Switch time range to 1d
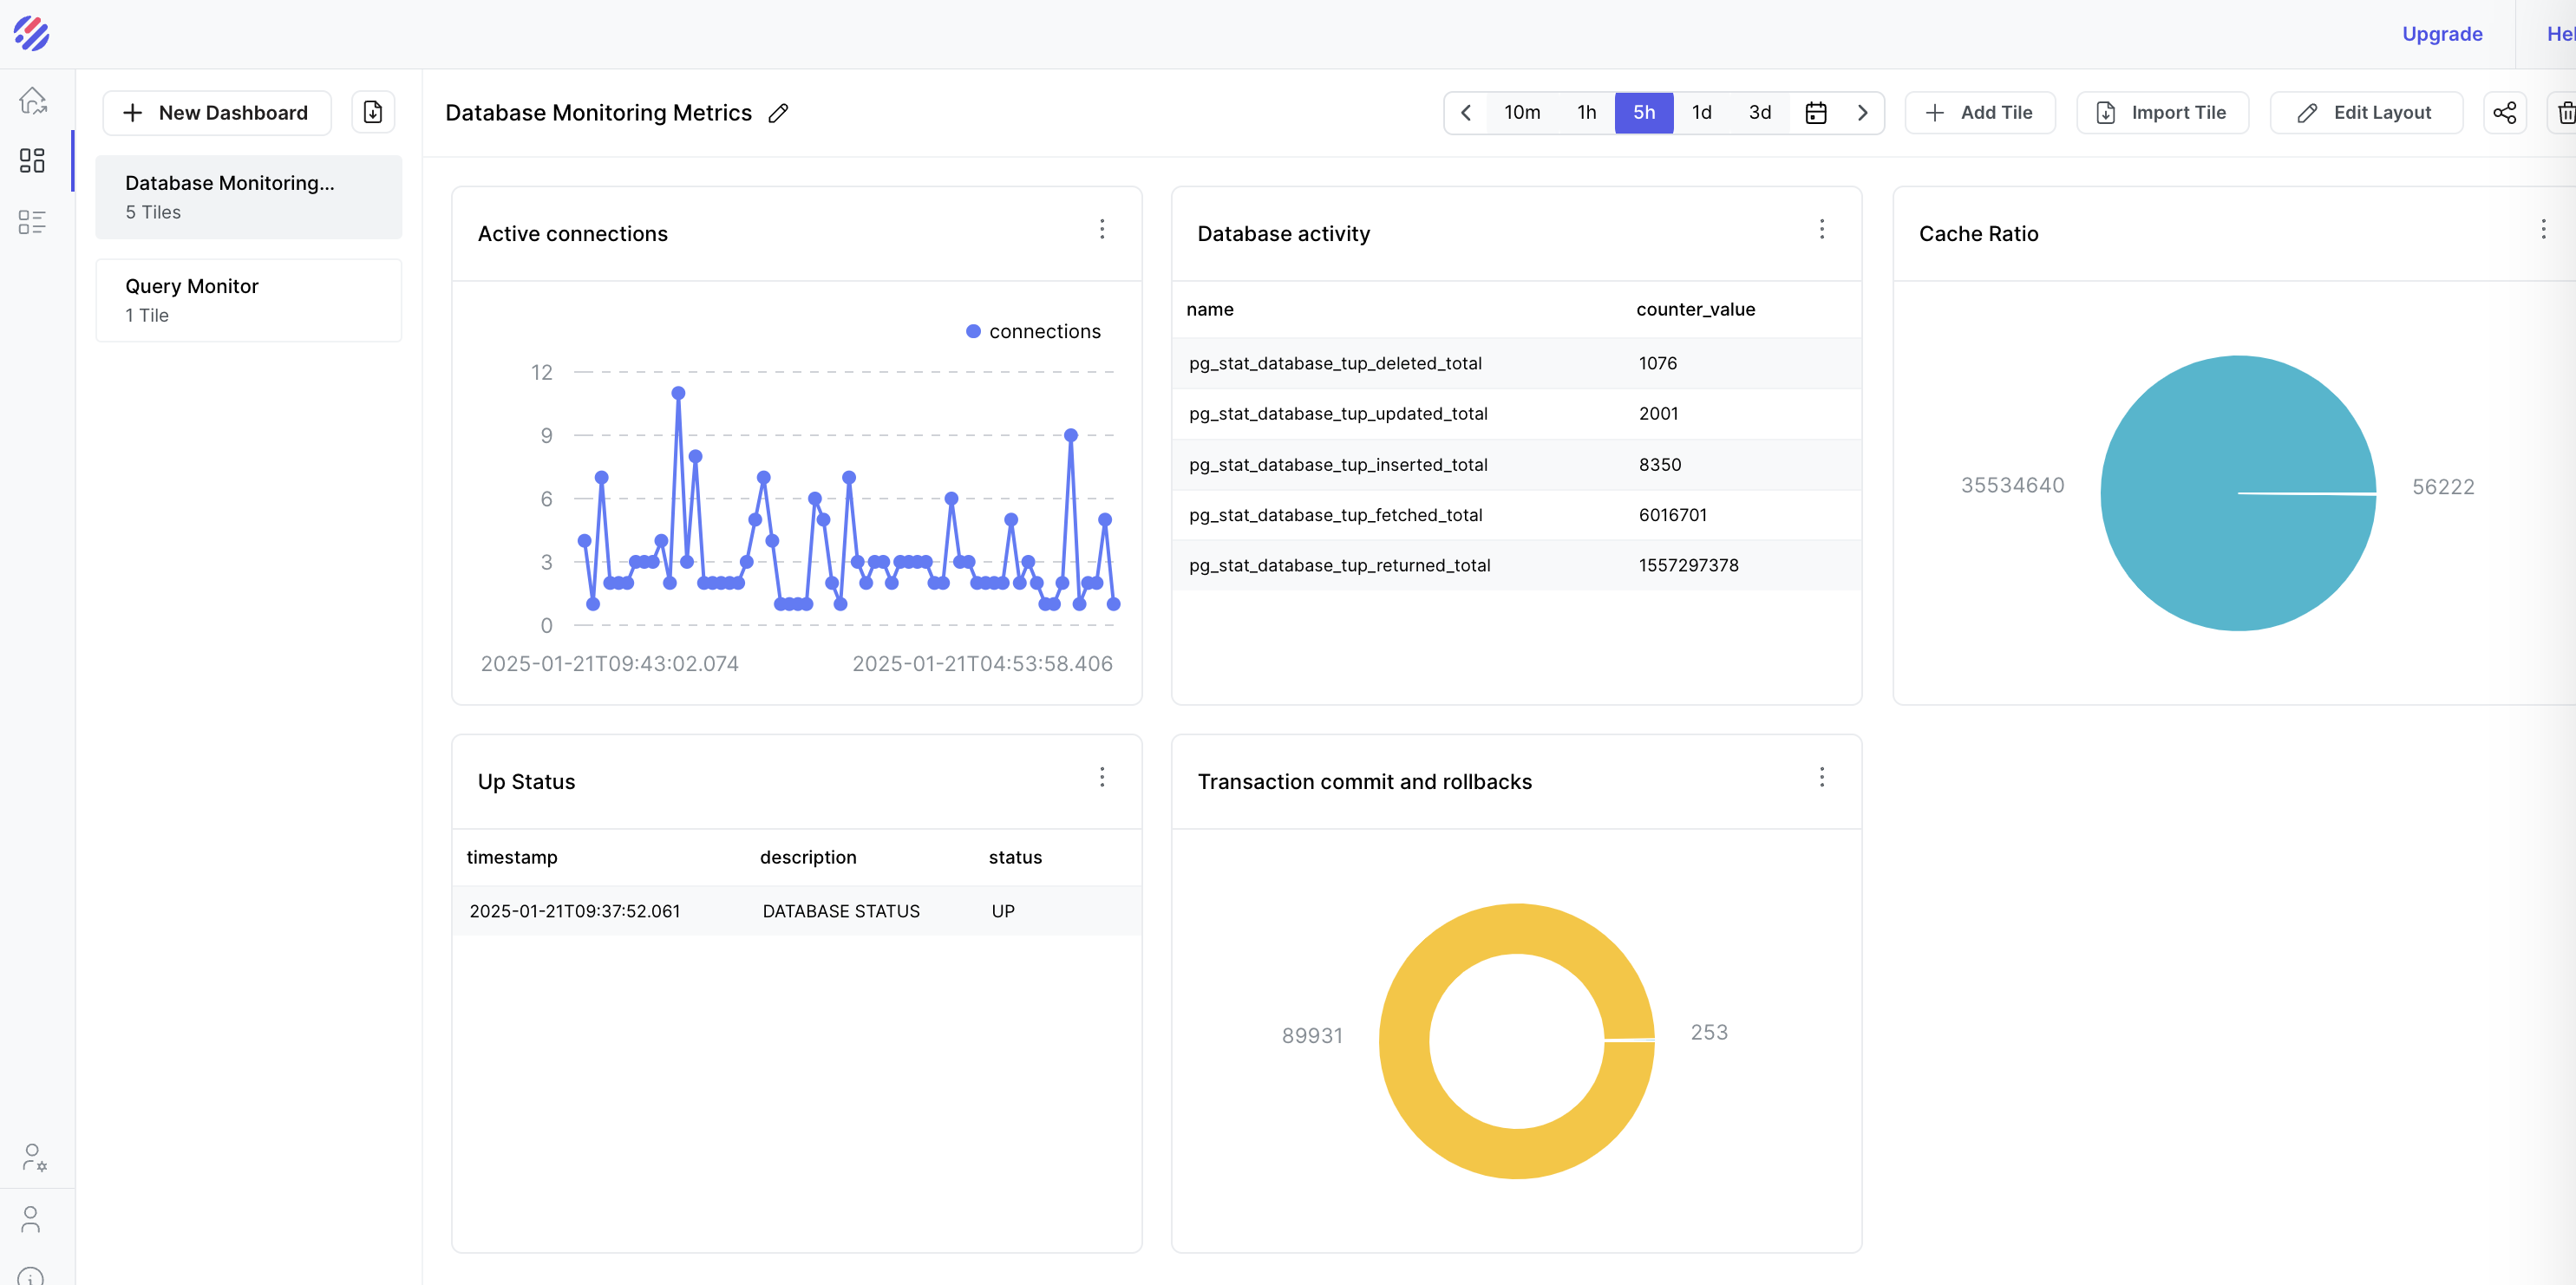Viewport: 2576px width, 1285px height. pyautogui.click(x=1701, y=113)
